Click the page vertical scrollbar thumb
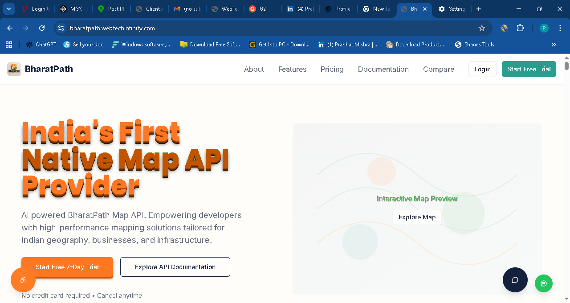This screenshot has height=303, width=570. click(x=566, y=66)
